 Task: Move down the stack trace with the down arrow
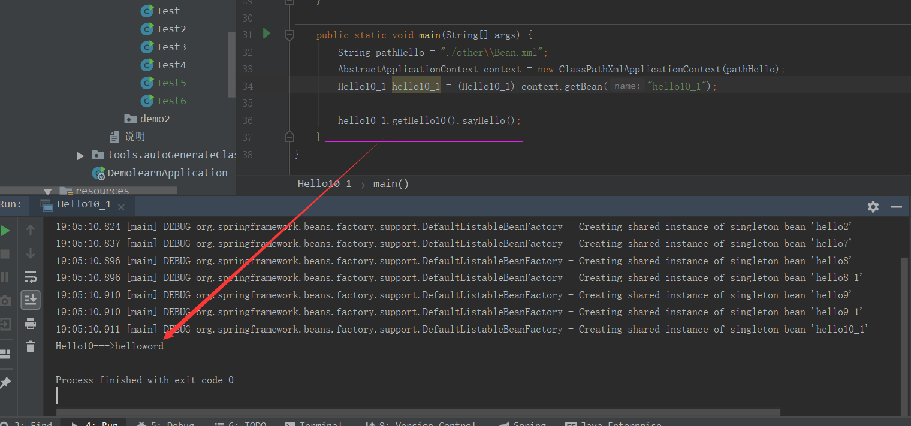coord(31,253)
